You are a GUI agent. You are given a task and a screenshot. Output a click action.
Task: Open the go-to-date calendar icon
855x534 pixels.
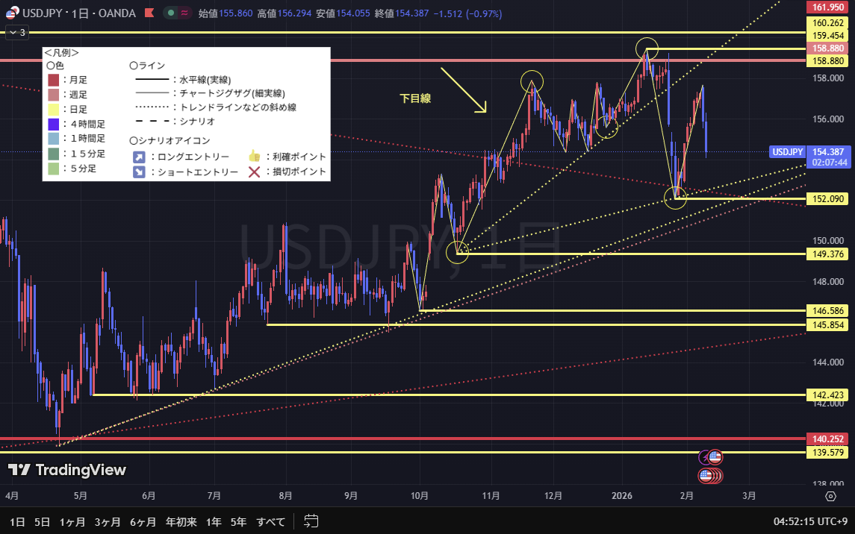(x=311, y=521)
